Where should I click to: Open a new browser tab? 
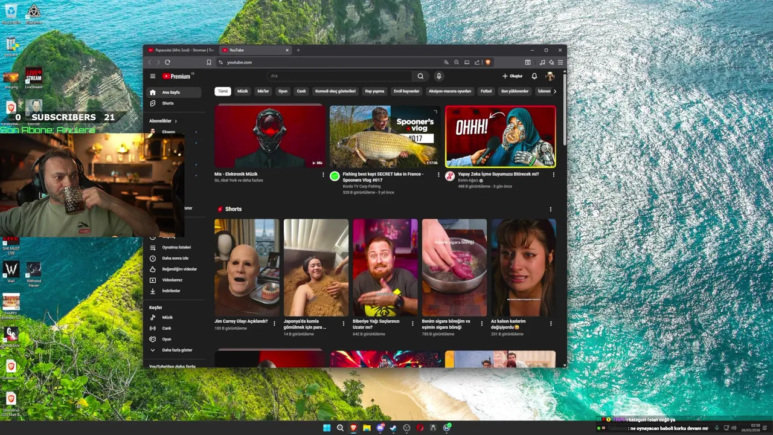click(298, 50)
